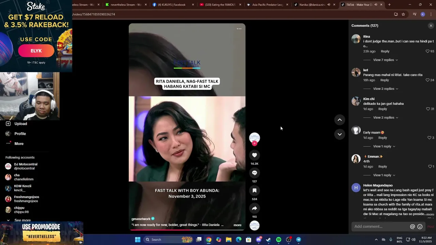The image size is (436, 245).
Task: Open the emoji picker in comment box
Action: click(420, 227)
